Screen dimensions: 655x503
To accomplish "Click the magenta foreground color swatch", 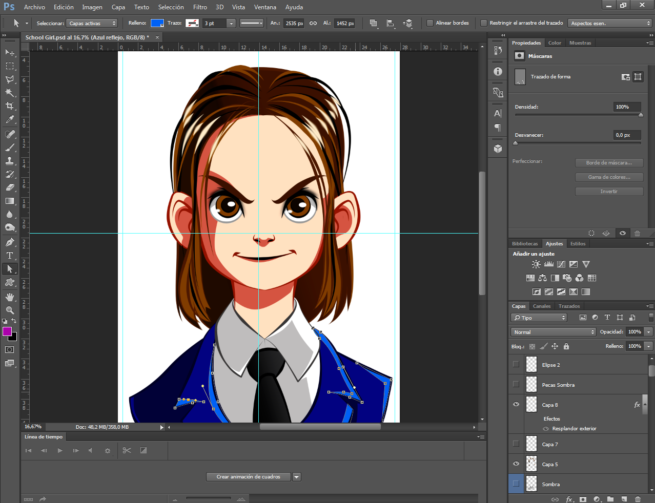I will pos(7,331).
